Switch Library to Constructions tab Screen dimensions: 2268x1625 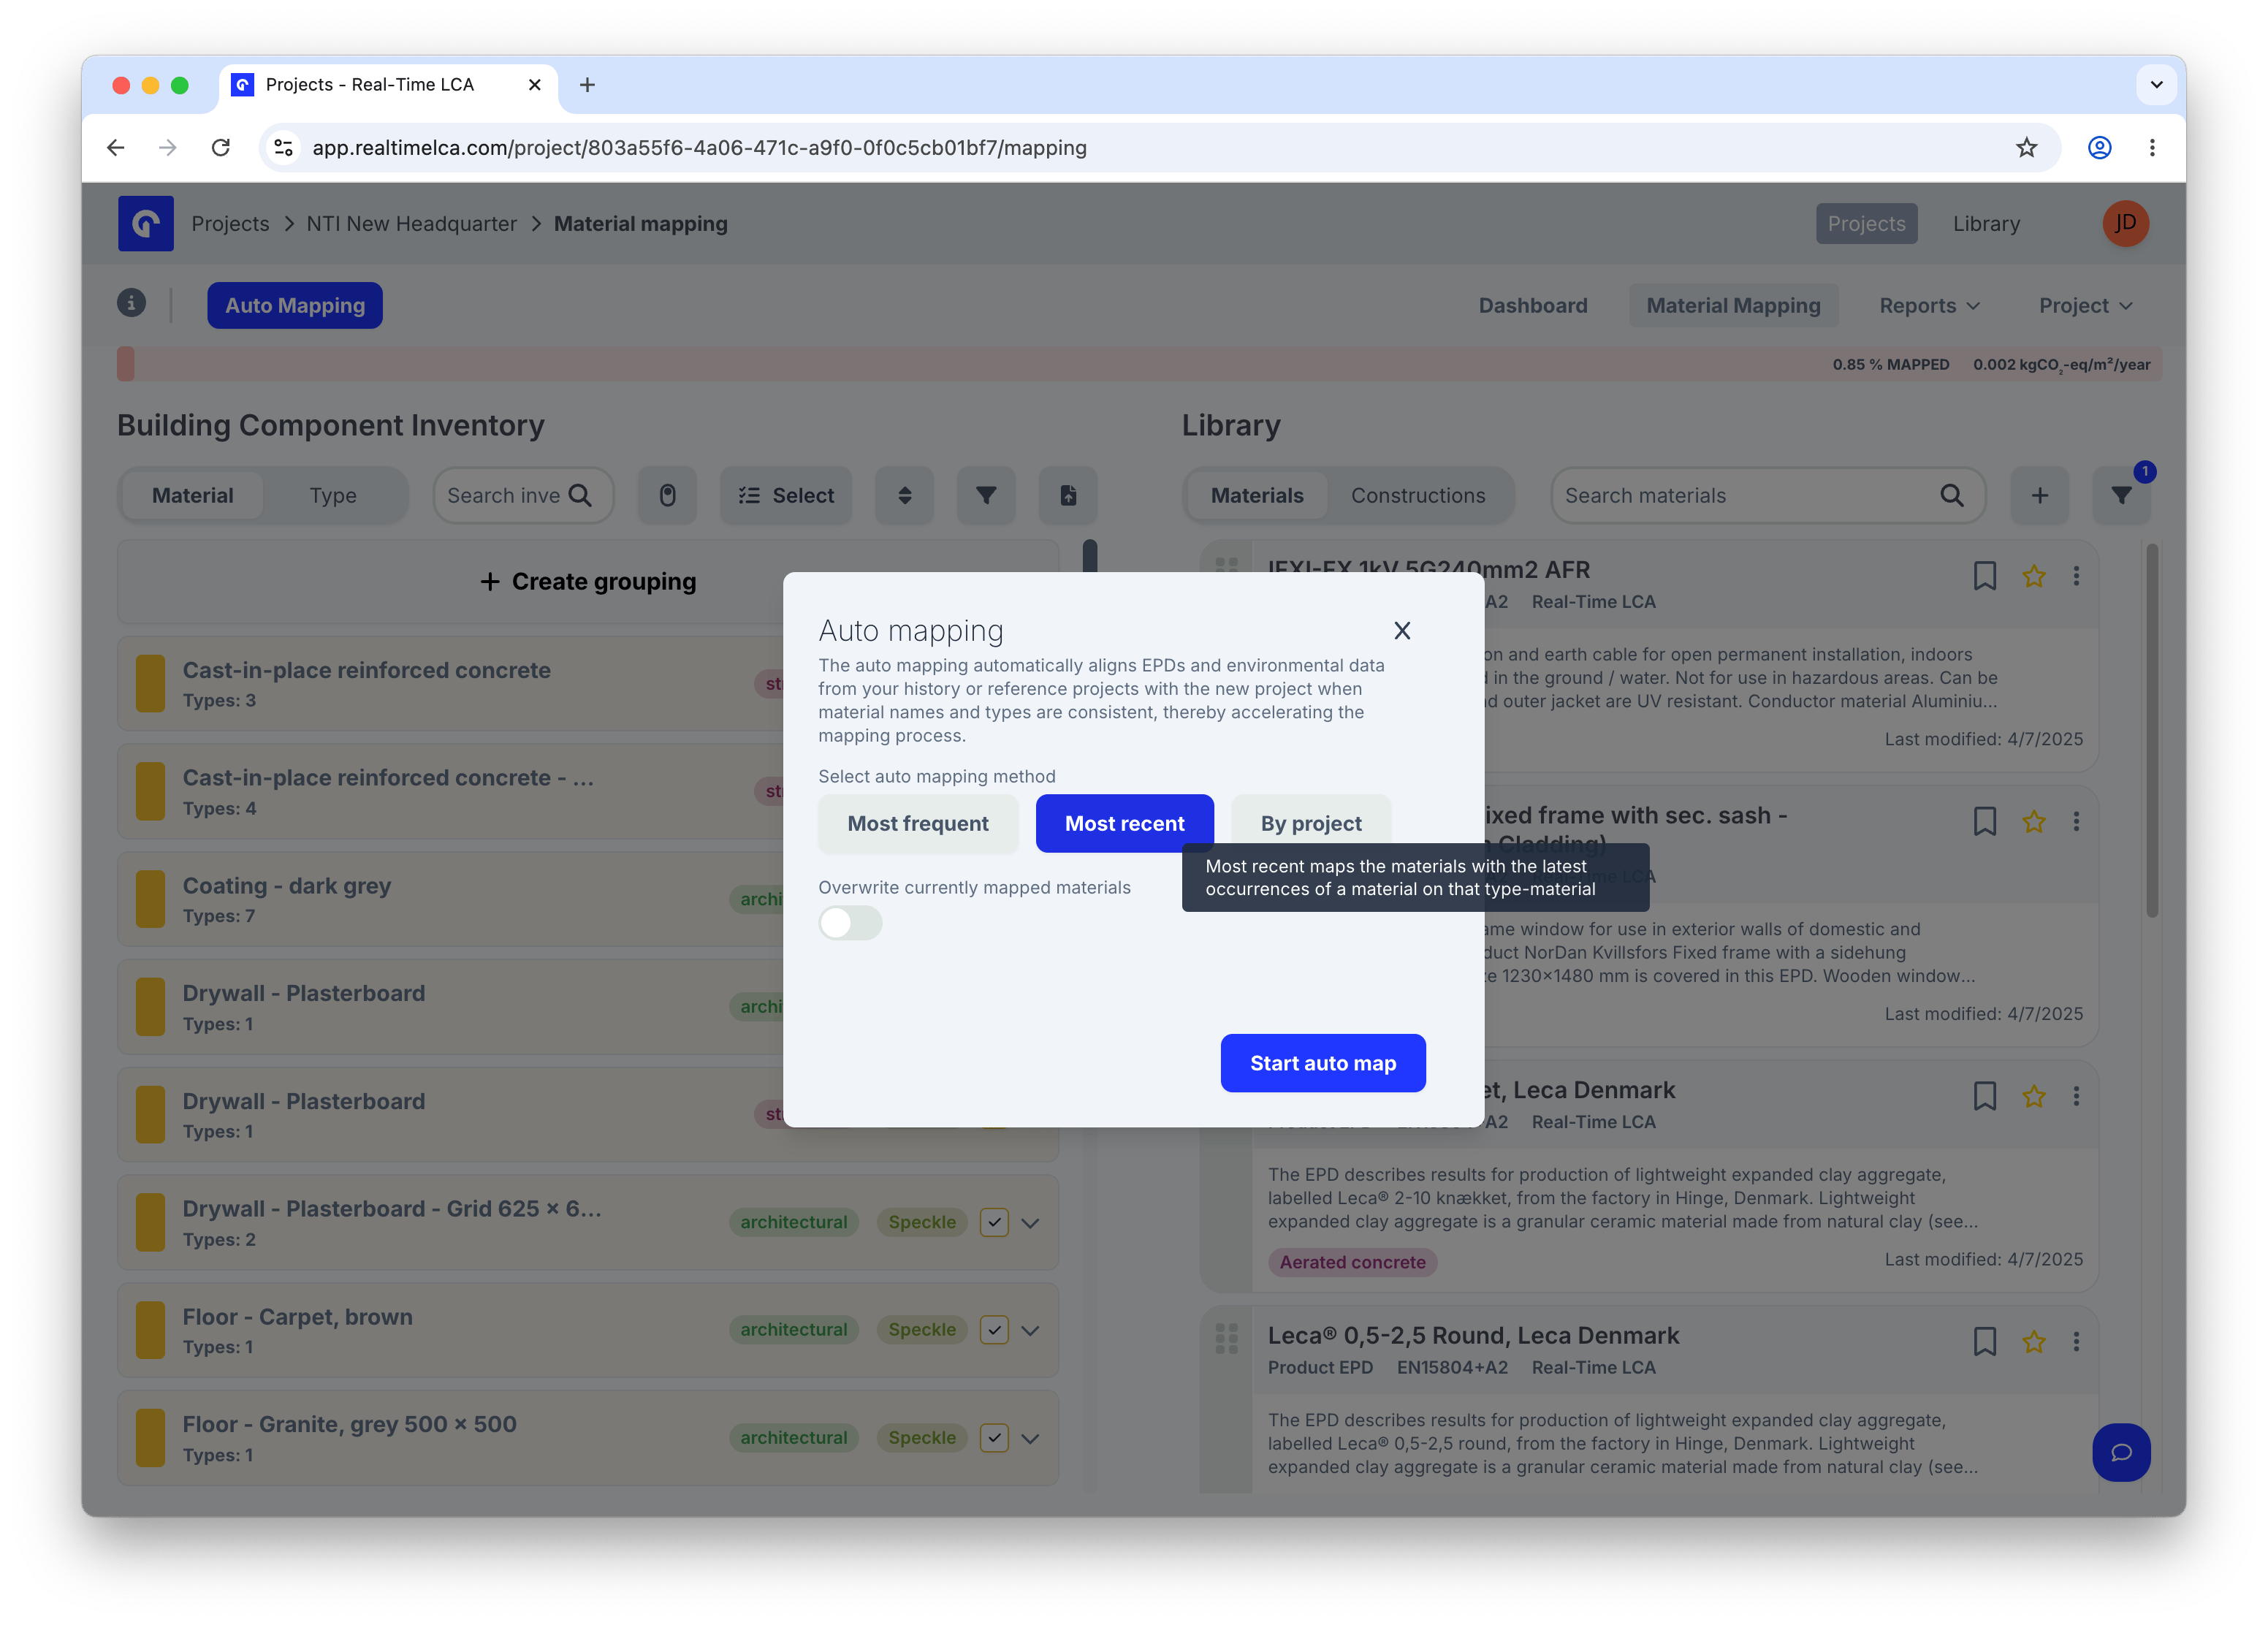tap(1417, 495)
